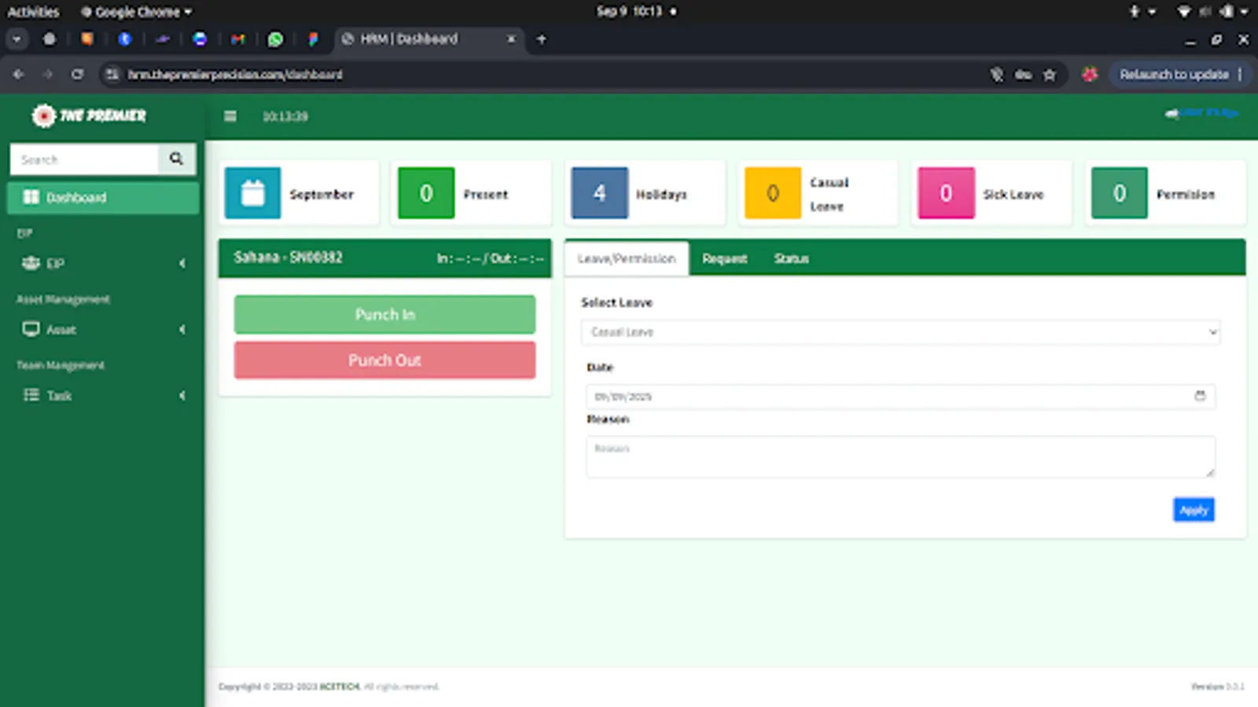Click the site information icon in address bar
The width and height of the screenshot is (1258, 707).
pos(112,74)
